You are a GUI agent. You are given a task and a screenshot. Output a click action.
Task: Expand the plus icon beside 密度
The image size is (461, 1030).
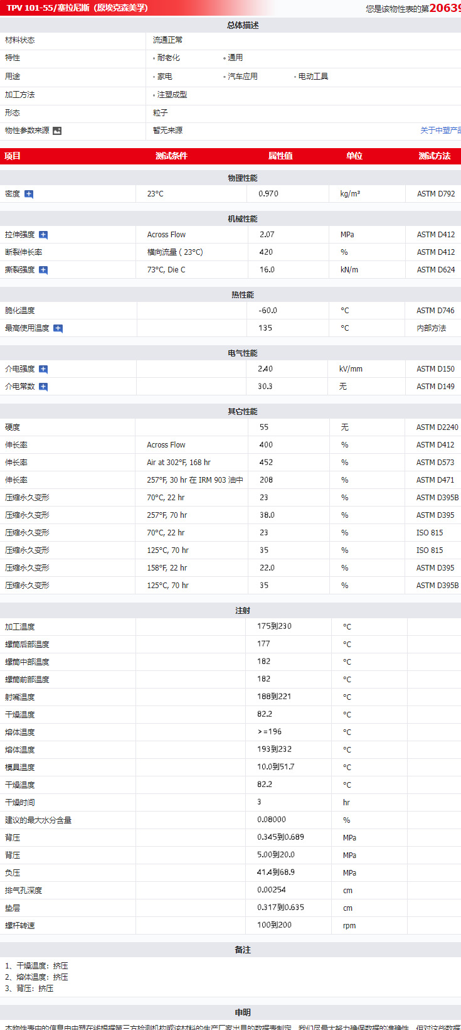point(29,194)
